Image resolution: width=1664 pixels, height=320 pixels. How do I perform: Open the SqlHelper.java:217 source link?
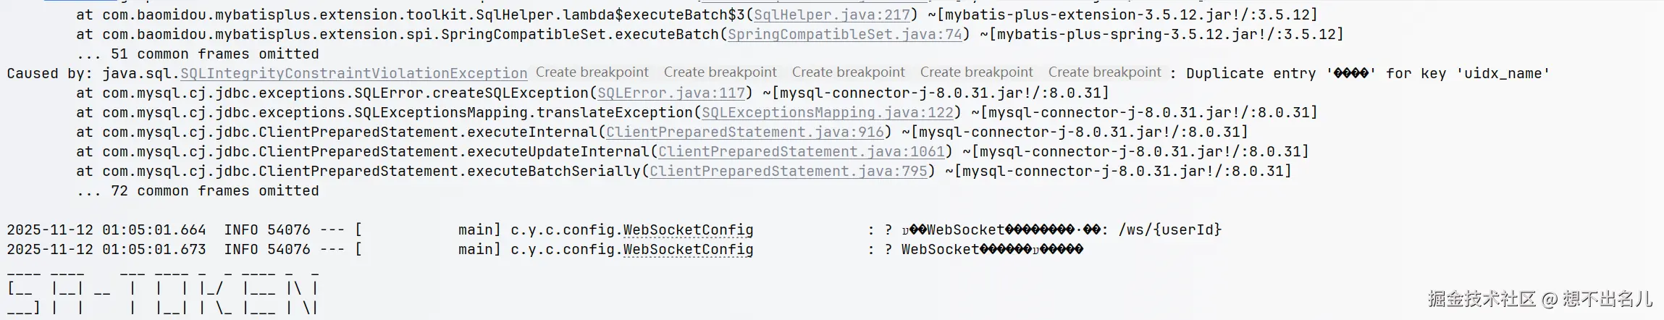point(833,14)
